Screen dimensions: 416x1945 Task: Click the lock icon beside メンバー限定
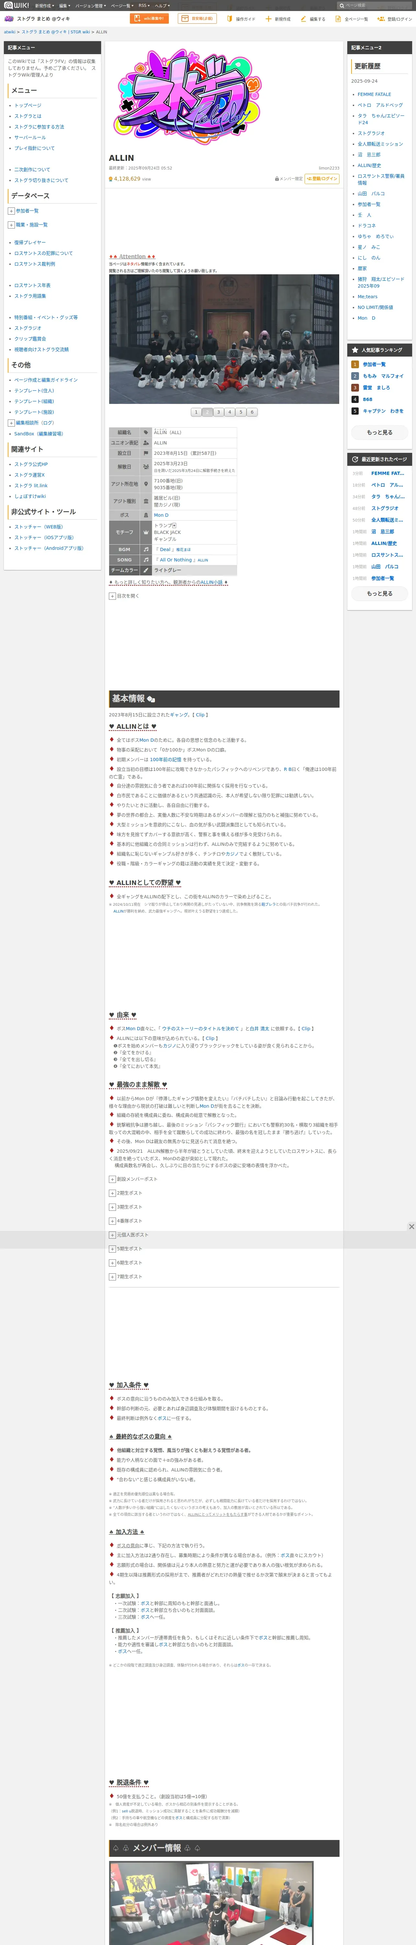tap(277, 179)
